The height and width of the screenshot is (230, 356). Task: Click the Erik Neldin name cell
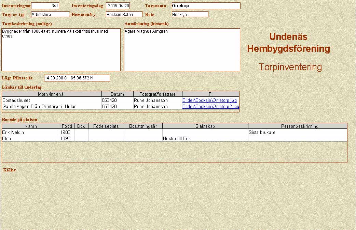point(31,132)
